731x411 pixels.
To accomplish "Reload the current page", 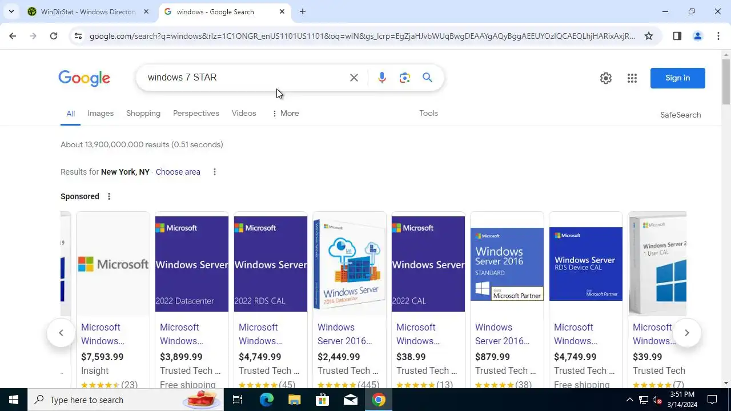I will pyautogui.click(x=54, y=36).
